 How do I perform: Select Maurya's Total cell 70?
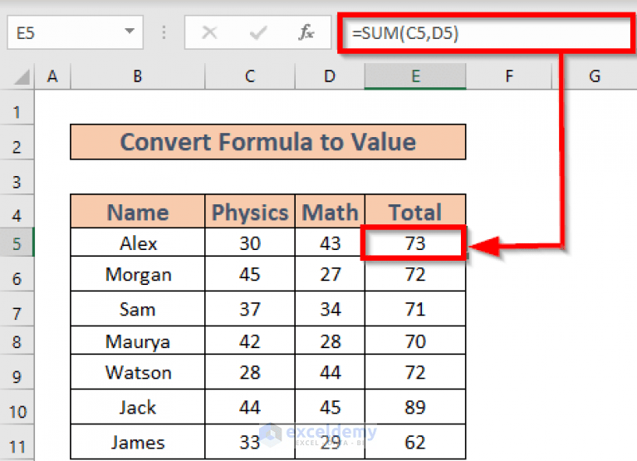click(415, 341)
